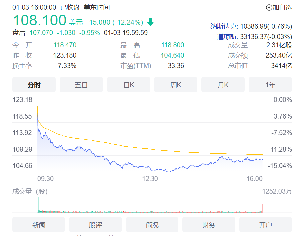Open the 股评 stock commentary section
The image size is (306, 236).
coord(95,225)
